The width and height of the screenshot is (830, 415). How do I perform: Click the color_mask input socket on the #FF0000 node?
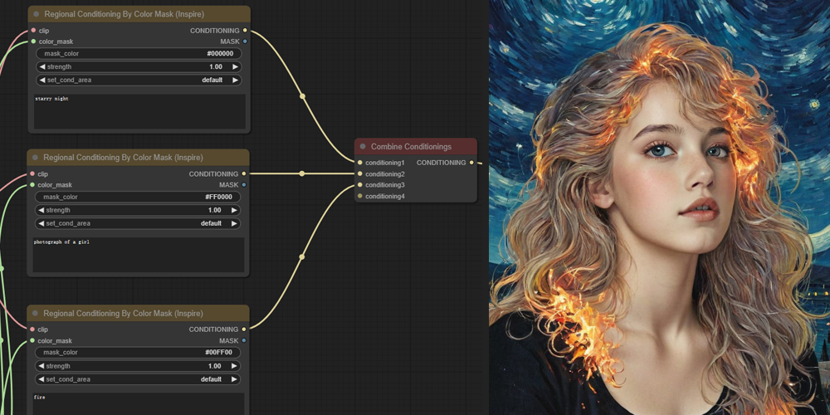[32, 185]
